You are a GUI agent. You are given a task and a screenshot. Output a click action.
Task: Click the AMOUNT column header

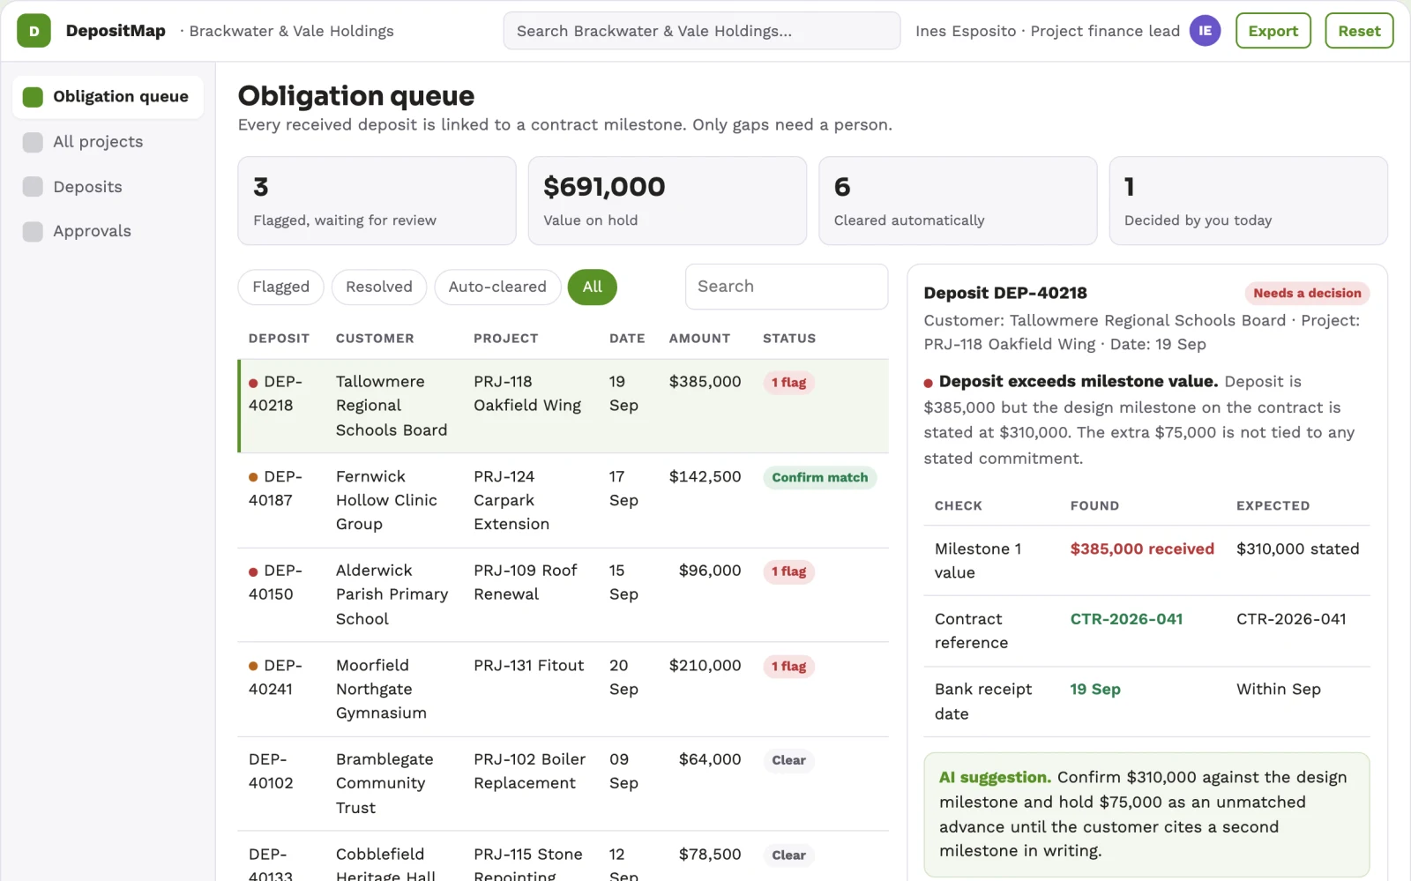click(x=699, y=339)
